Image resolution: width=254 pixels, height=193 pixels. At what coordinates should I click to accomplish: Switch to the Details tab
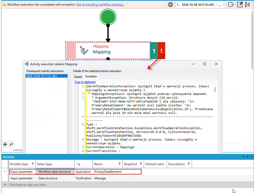[78, 77]
